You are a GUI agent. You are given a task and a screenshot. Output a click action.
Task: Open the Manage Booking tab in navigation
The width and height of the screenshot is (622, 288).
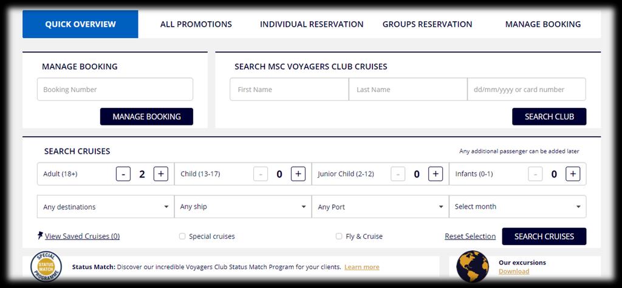coord(542,24)
